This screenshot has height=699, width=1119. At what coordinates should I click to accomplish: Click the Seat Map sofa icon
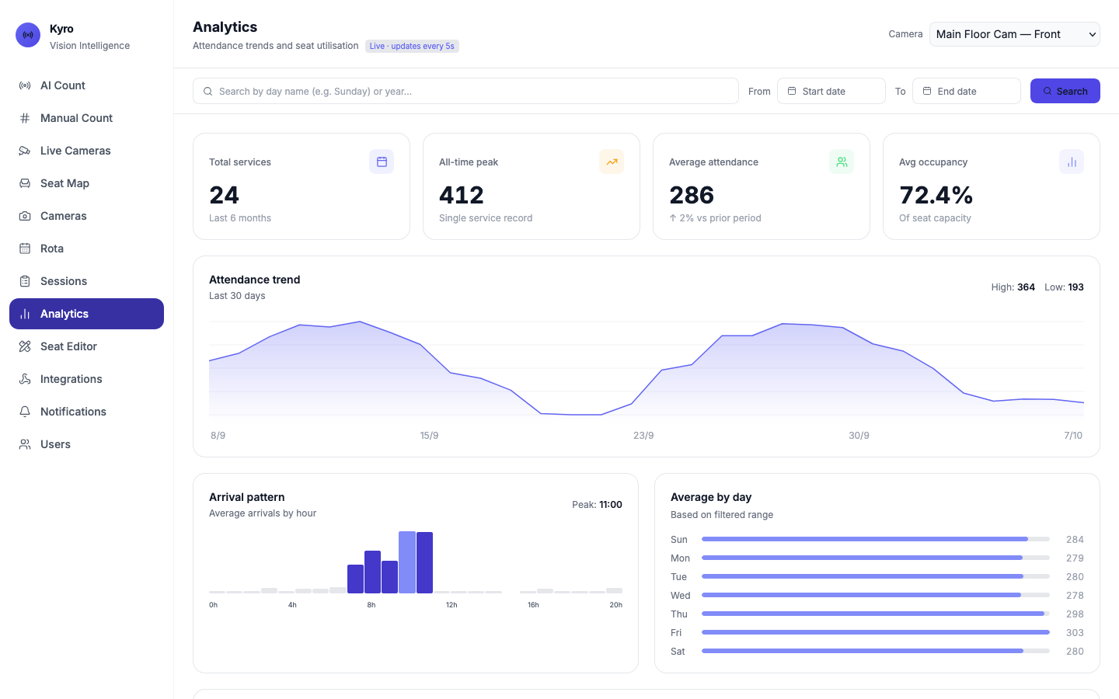point(25,183)
